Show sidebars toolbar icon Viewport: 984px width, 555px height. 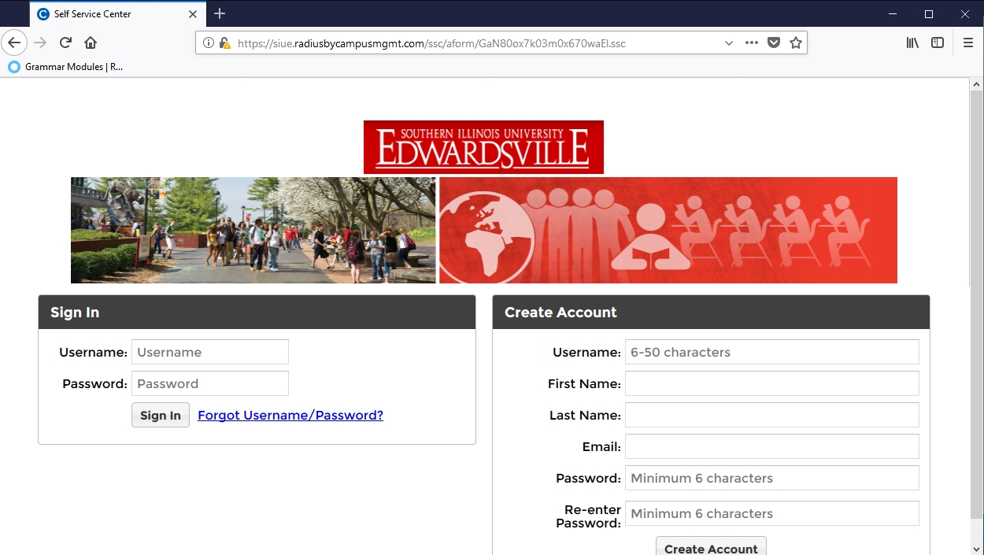tap(938, 43)
